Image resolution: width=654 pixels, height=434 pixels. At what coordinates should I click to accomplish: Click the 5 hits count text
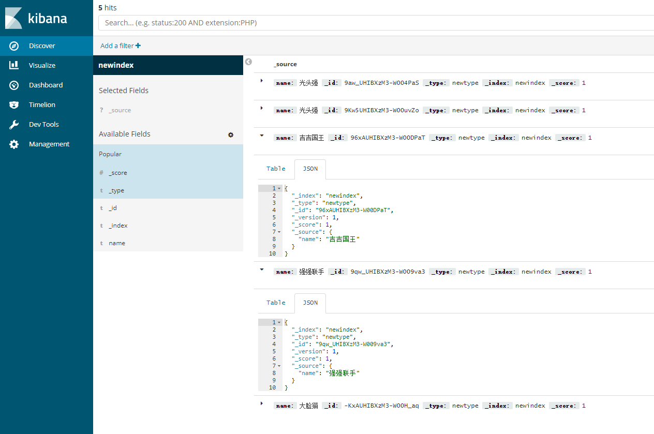point(107,8)
